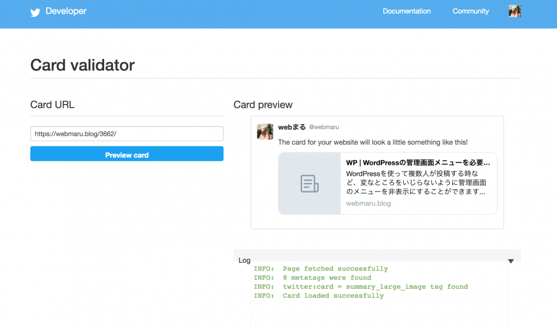Screen dimensions: 557x330
Task: Focus the Card URL input field
Action: 127,134
